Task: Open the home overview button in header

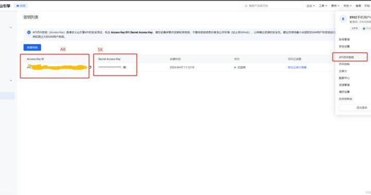Action: pyautogui.click(x=21, y=6)
